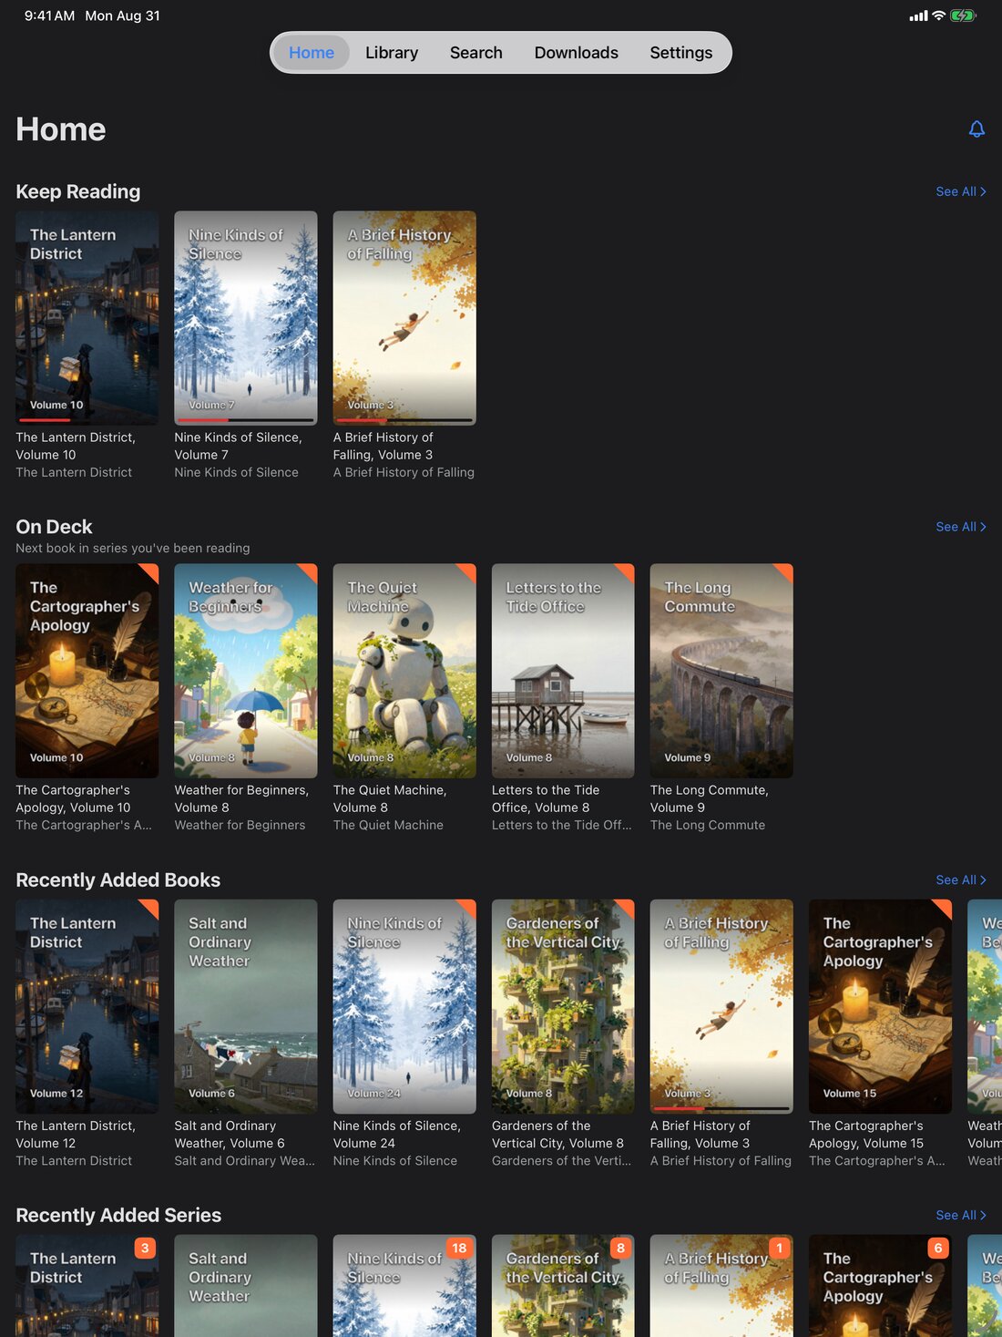Click unread corner marker on Cartographer's Apology Volume 15
The width and height of the screenshot is (1002, 1337).
tap(945, 907)
